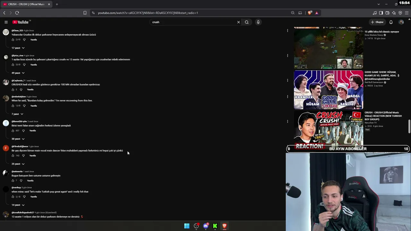Dislike the comment by @Ceylannie_7
This screenshot has height=231, width=411.
[x=21, y=90]
